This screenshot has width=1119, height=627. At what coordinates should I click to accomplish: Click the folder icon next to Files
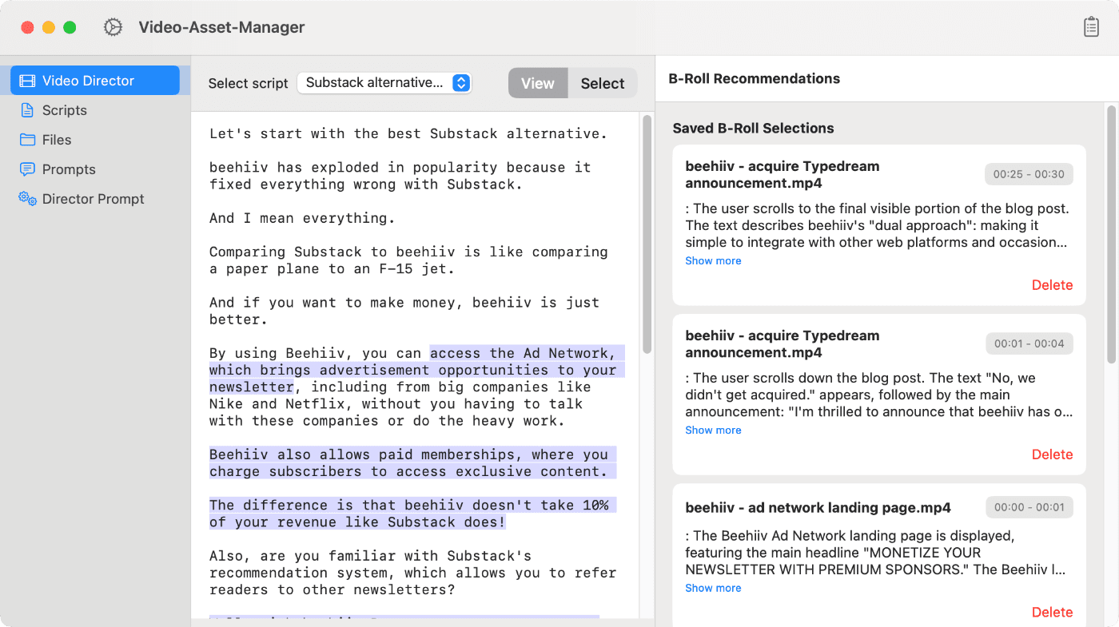[27, 140]
